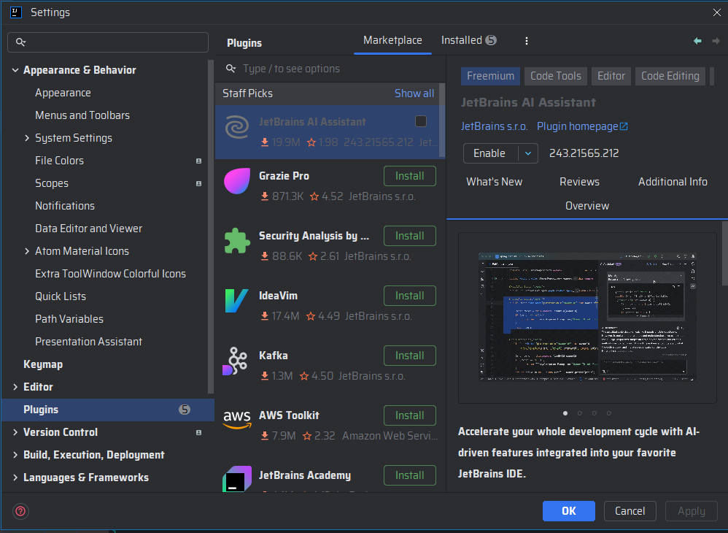
Task: Click the Freemium tag
Action: click(x=490, y=76)
